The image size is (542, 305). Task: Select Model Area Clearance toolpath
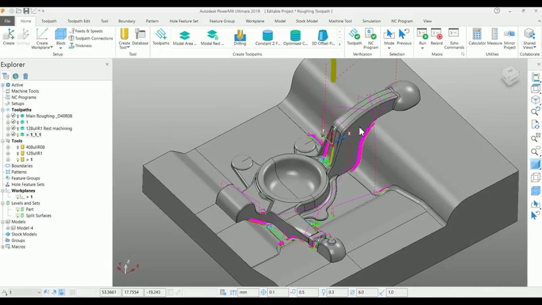click(x=185, y=37)
